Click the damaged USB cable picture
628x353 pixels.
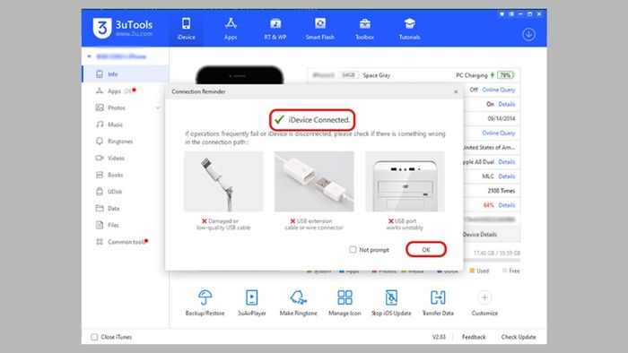tap(223, 181)
